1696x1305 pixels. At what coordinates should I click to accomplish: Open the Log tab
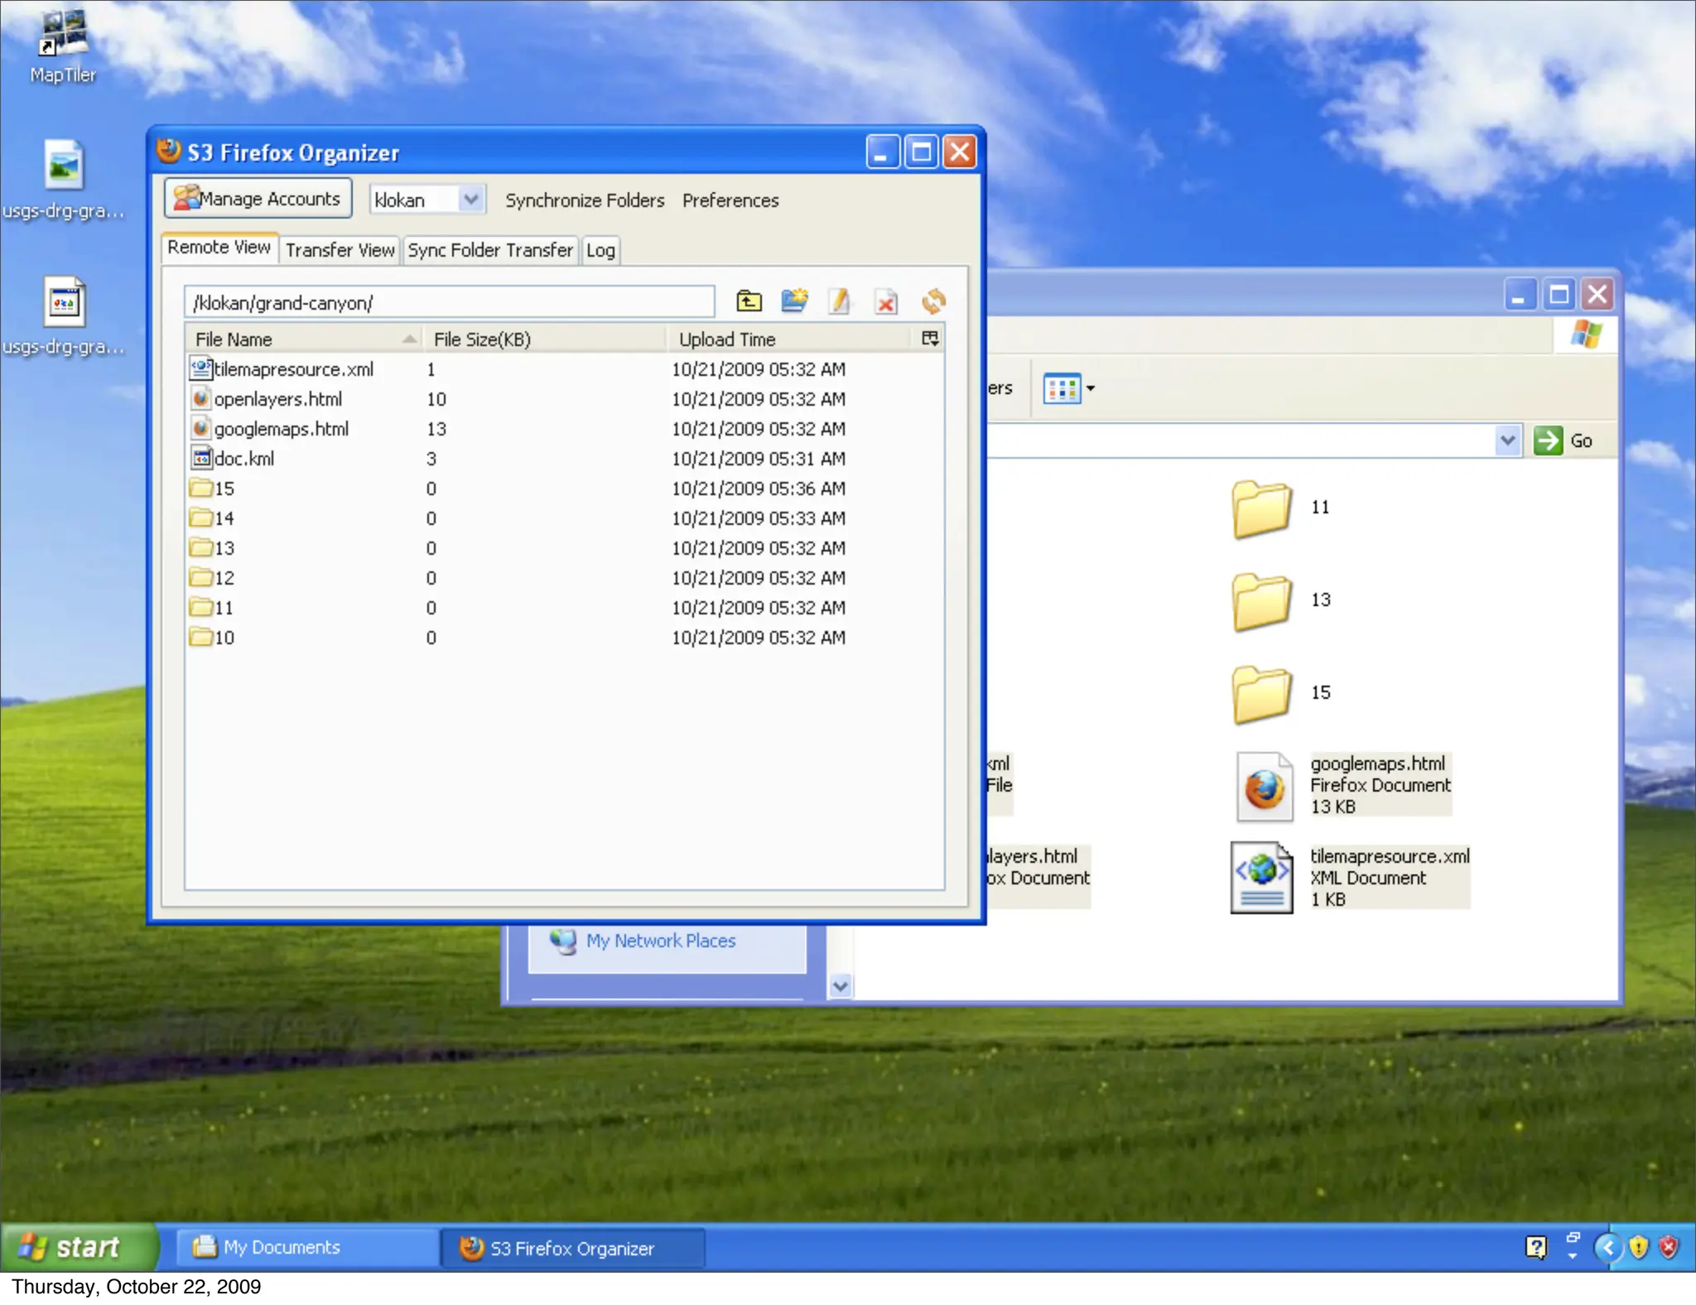(600, 250)
